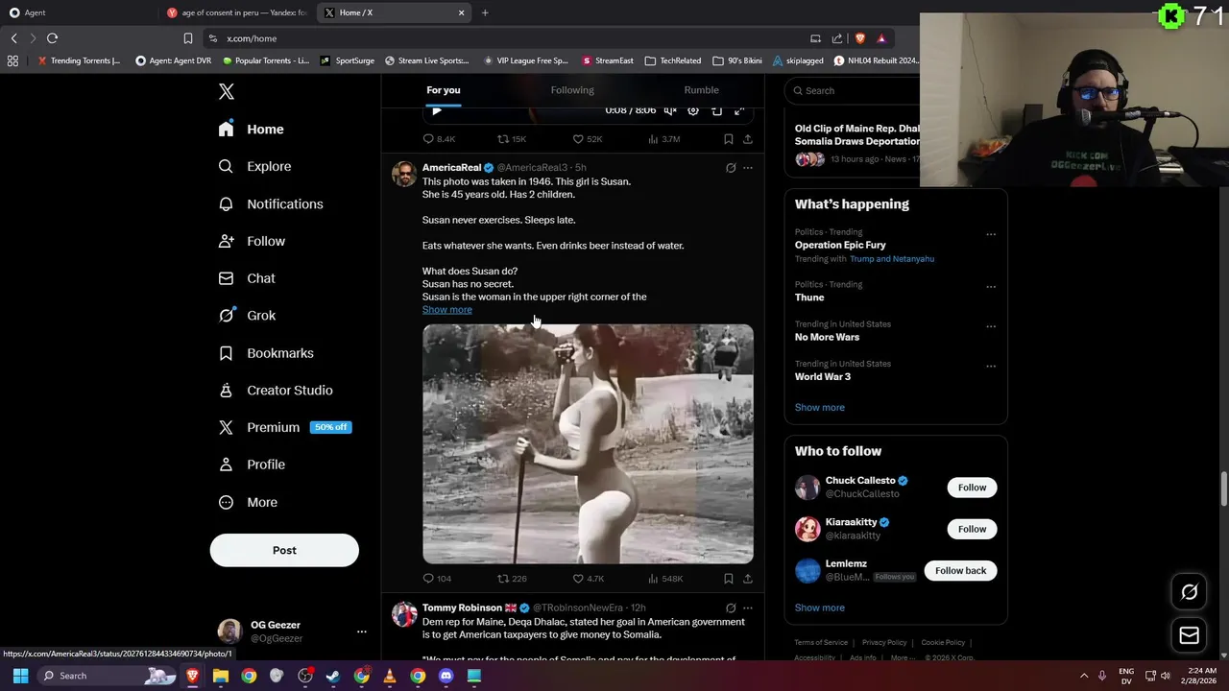Viewport: 1229px width, 691px height.
Task: Open Profile in the sidebar
Action: point(252,465)
